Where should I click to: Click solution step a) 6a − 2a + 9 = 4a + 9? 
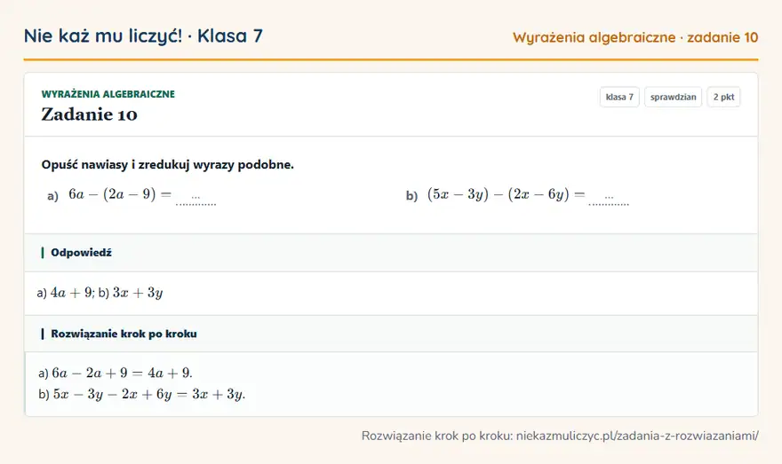pos(116,373)
